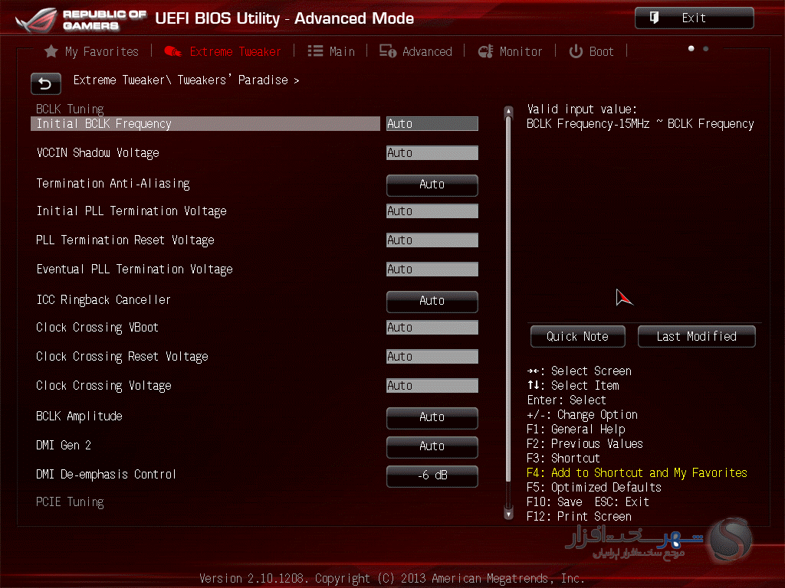
Task: Click the F1 General Help hint
Action: [576, 430]
